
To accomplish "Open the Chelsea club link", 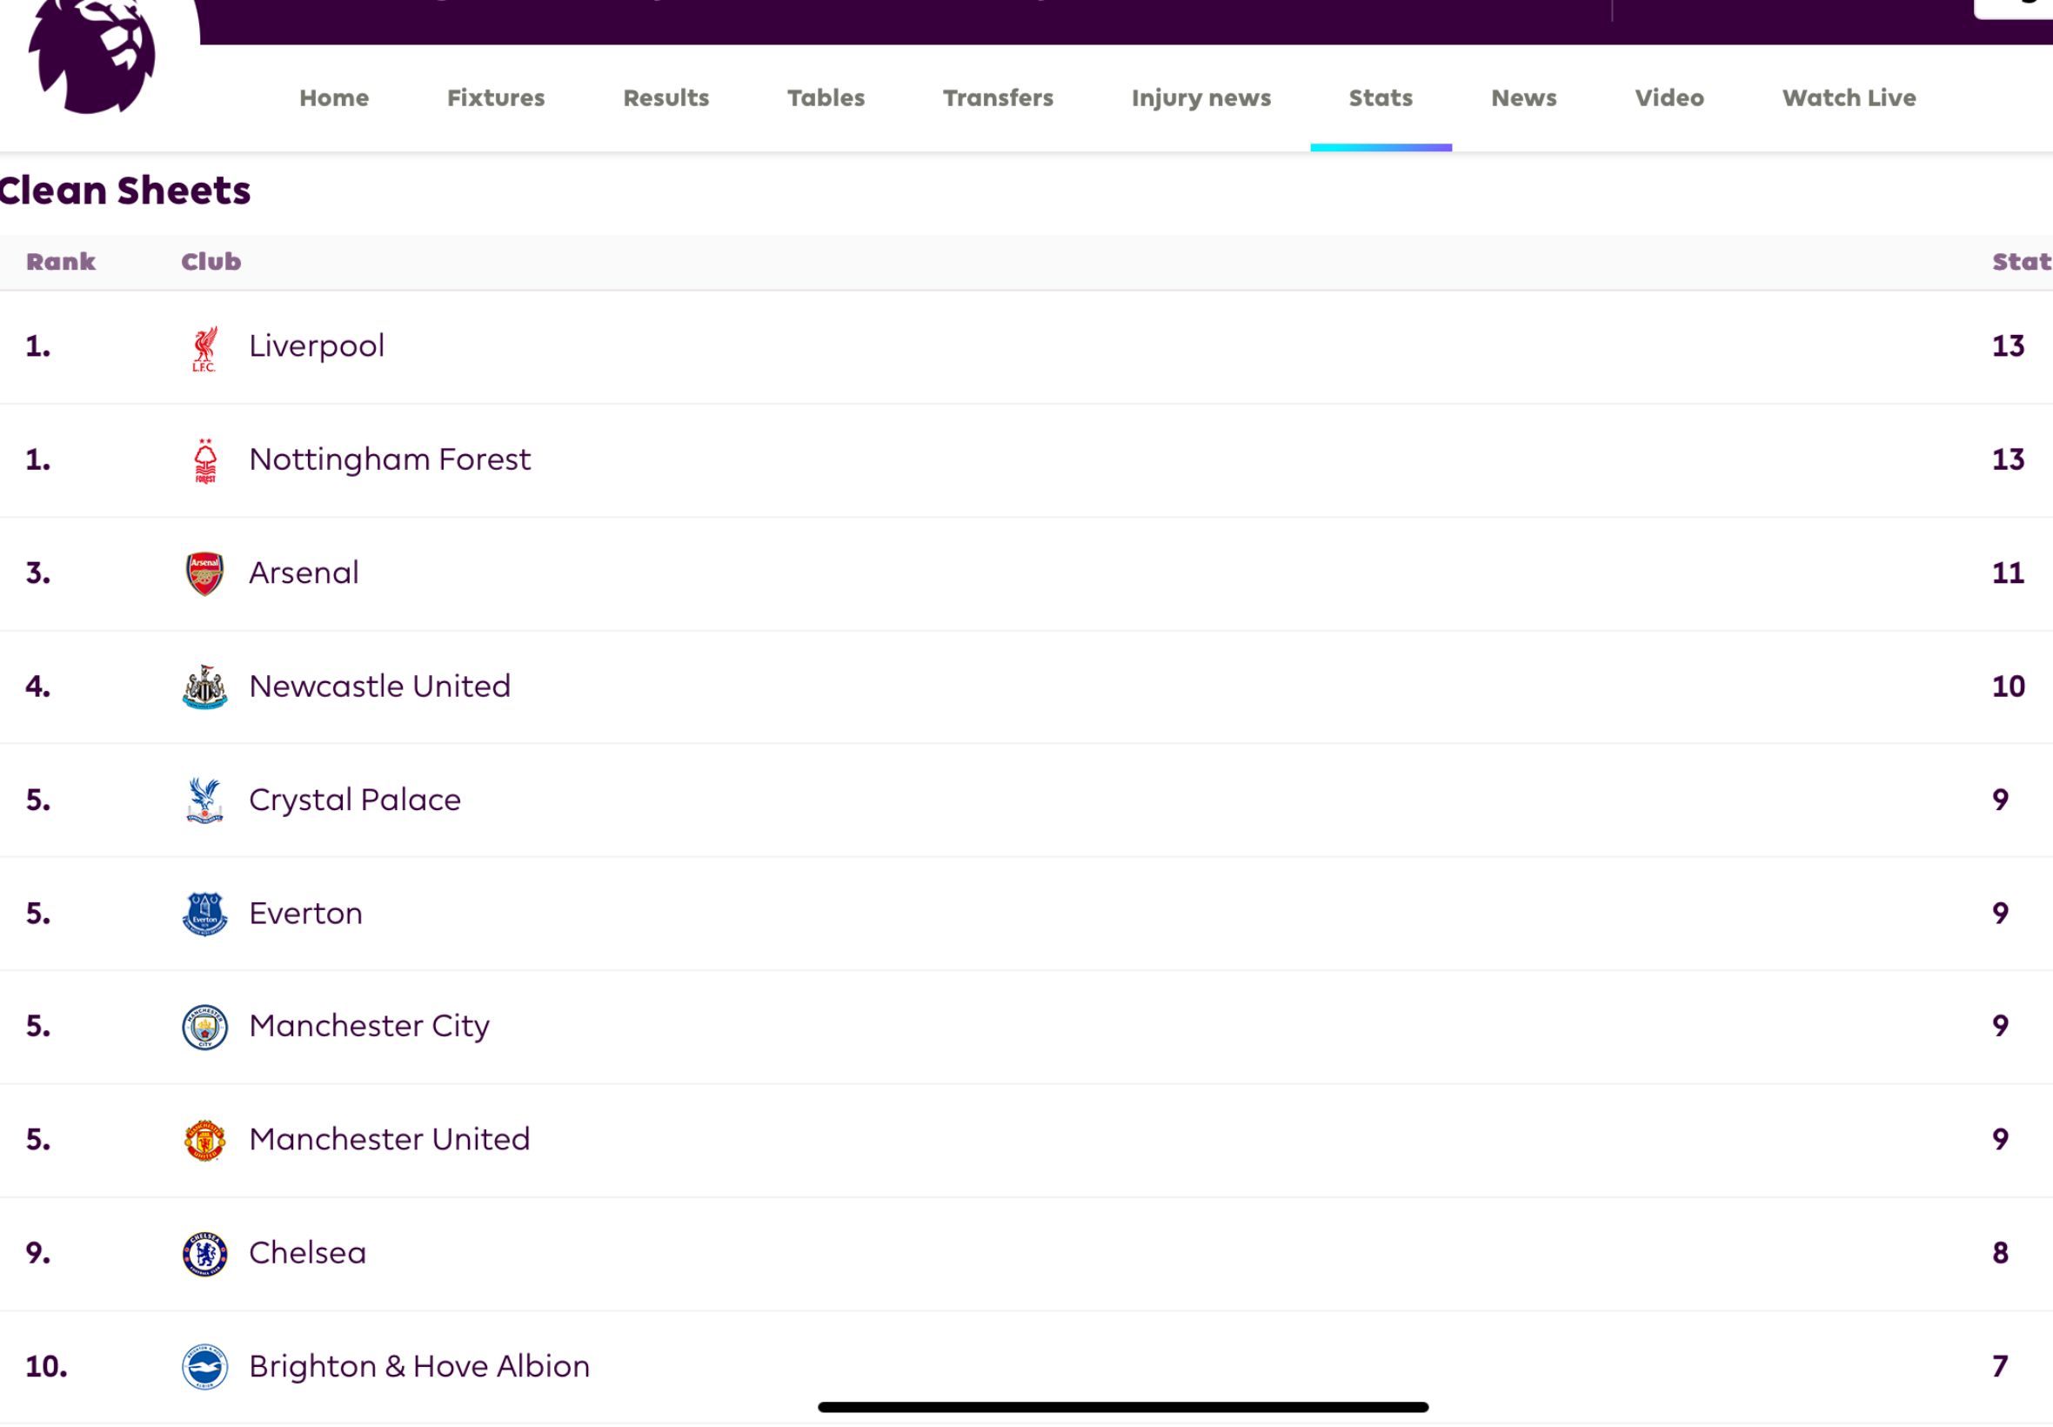I will coord(307,1253).
